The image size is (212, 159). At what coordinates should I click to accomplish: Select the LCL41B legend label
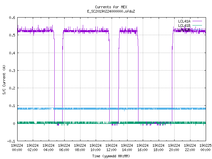coord(184,26)
